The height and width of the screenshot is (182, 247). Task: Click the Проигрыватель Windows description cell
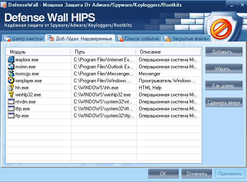coord(167,81)
